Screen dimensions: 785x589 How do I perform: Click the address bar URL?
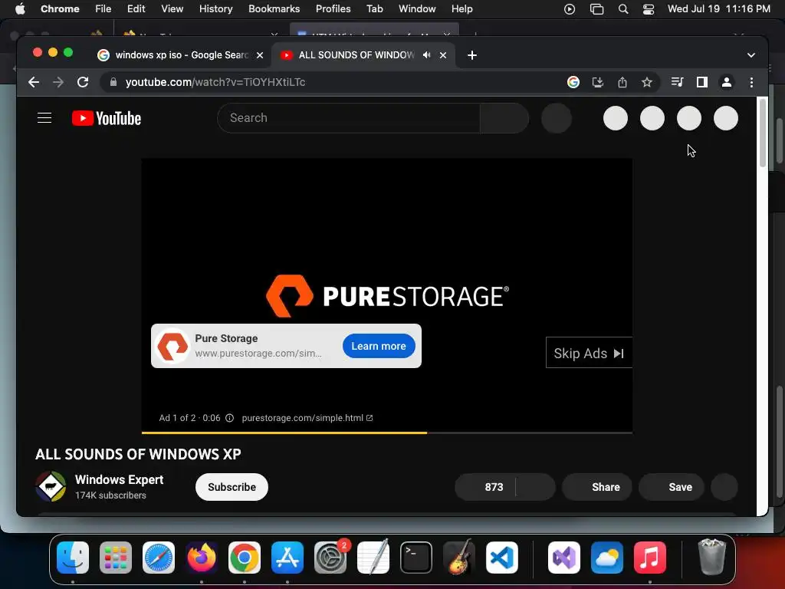point(215,82)
